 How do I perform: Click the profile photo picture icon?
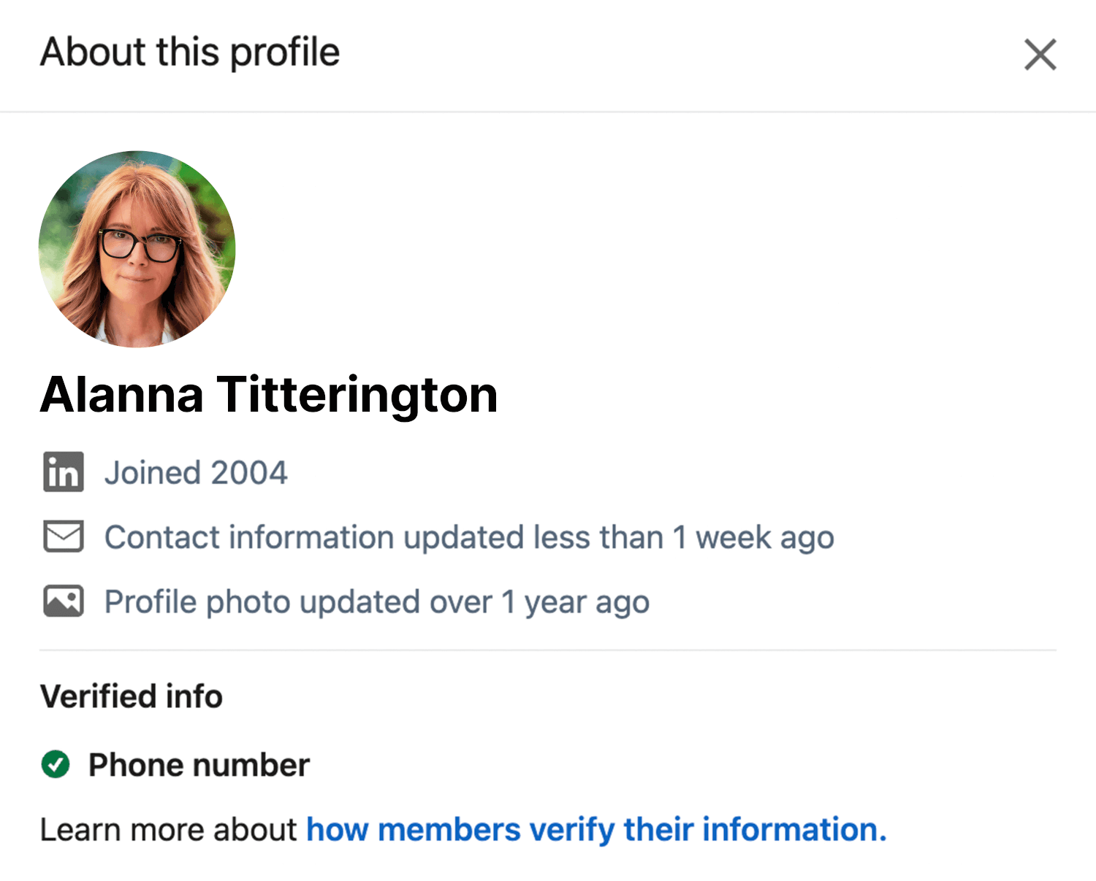pos(64,601)
